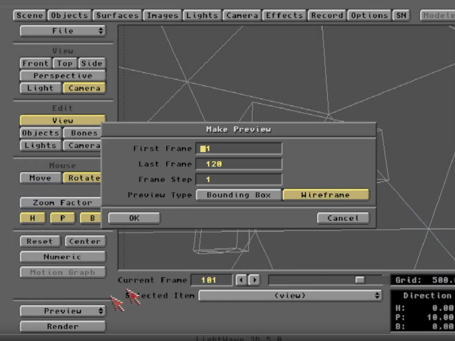
Task: Click the Render button
Action: pos(63,327)
